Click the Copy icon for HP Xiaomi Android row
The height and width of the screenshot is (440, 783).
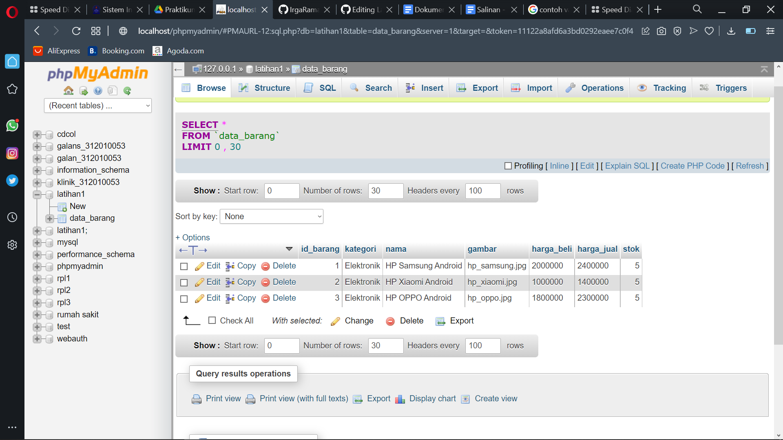[229, 282]
